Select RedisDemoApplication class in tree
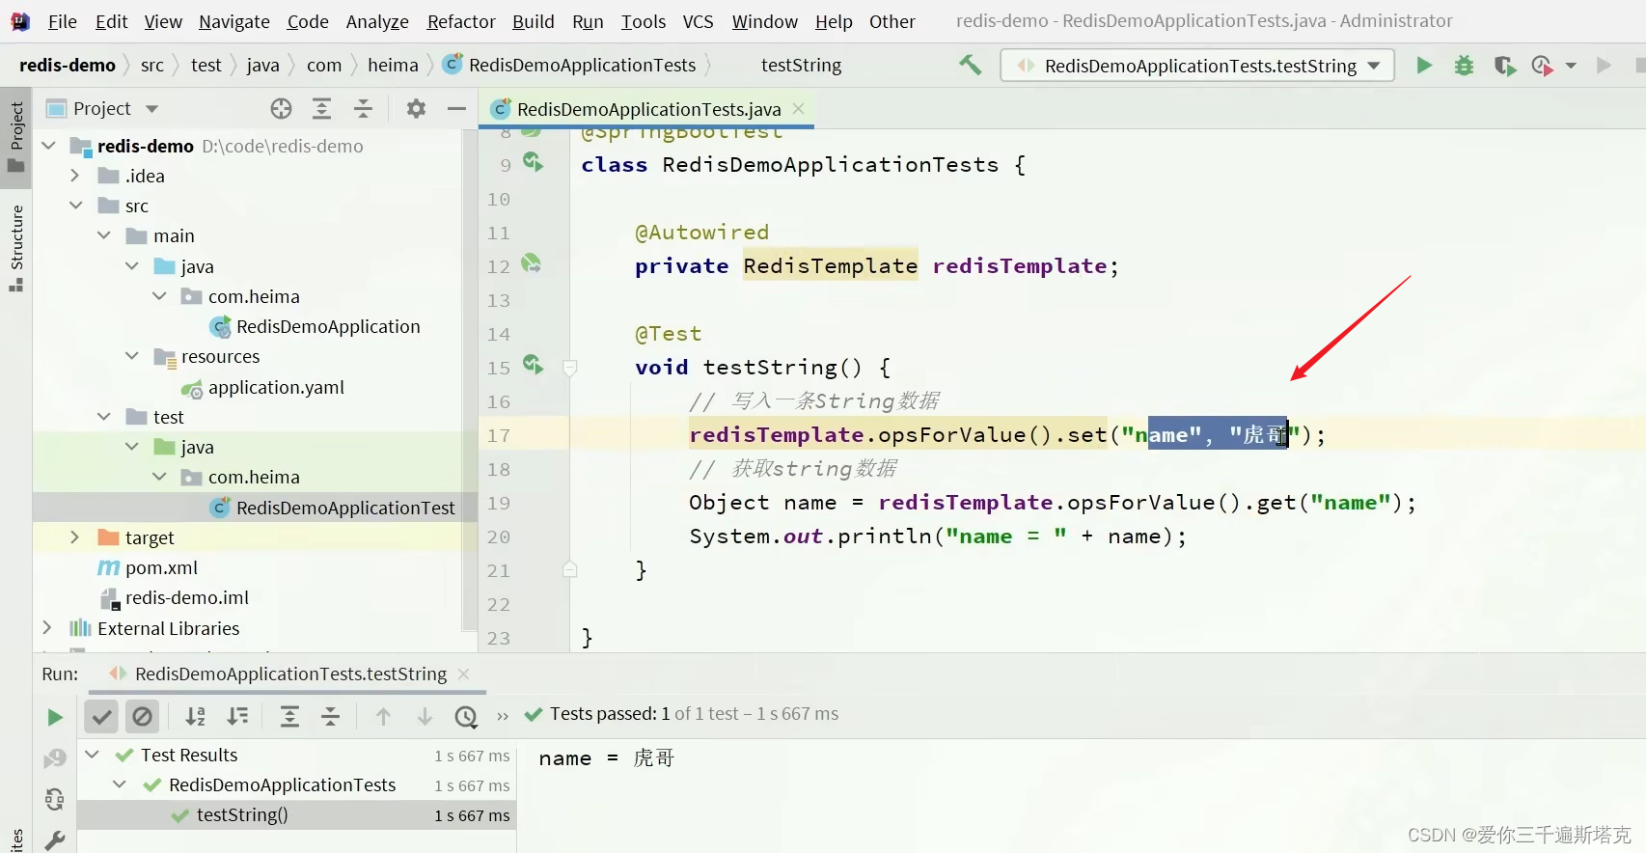This screenshot has height=853, width=1646. click(328, 326)
